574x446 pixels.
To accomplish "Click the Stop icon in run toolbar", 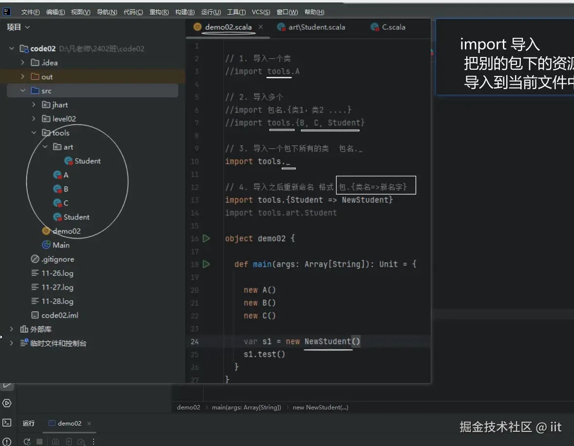I will [39, 442].
